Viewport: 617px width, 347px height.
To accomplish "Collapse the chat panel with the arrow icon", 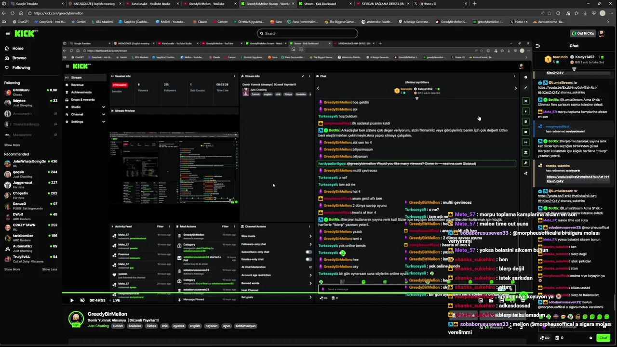I will [537, 46].
